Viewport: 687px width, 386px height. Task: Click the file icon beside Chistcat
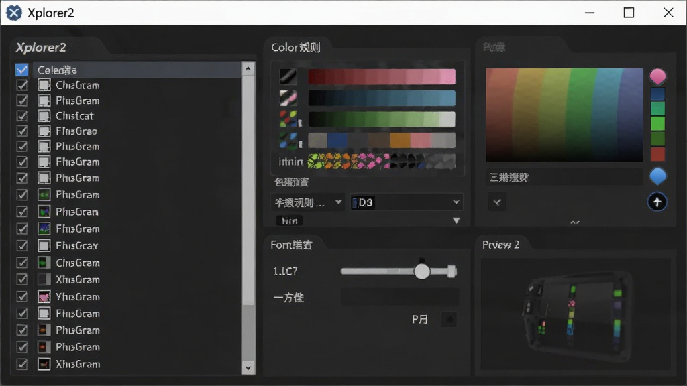coord(44,116)
